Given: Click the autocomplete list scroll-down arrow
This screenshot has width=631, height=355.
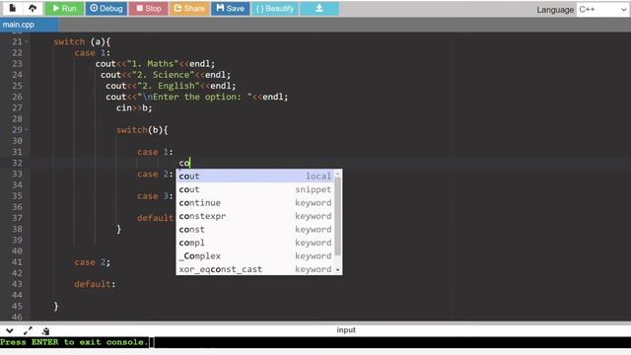Looking at the screenshot, I should pos(337,270).
